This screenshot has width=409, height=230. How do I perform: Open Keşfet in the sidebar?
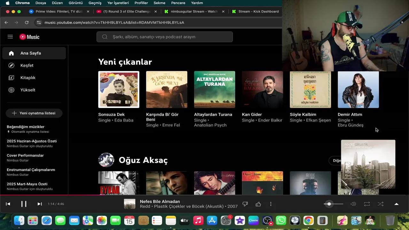34,65
